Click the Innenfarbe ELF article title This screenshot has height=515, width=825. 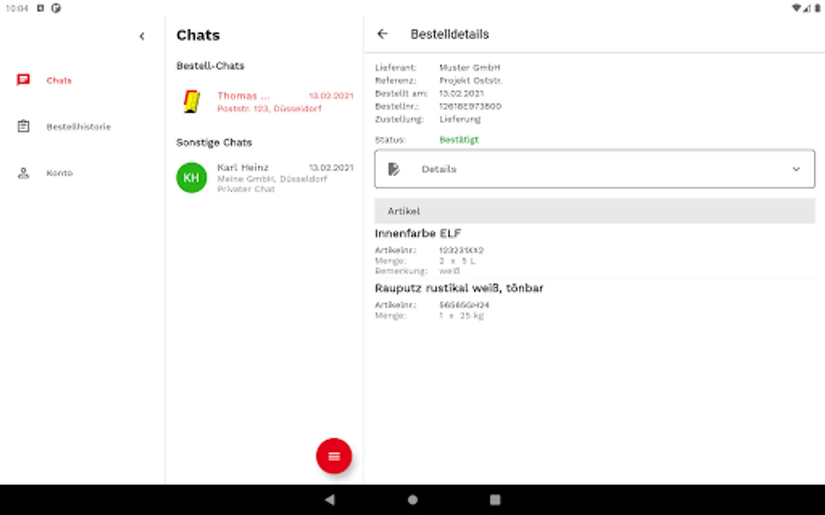(418, 233)
